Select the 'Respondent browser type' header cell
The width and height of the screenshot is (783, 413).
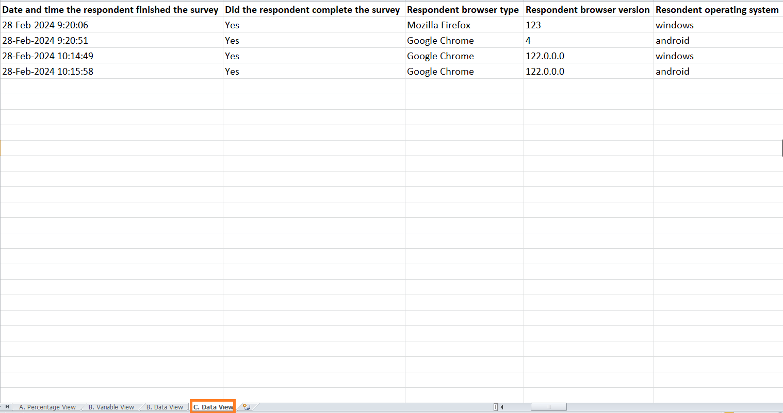tap(463, 10)
